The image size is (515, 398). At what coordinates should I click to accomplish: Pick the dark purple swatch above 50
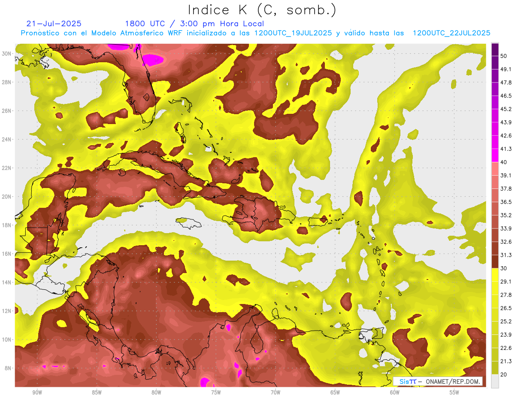495,49
